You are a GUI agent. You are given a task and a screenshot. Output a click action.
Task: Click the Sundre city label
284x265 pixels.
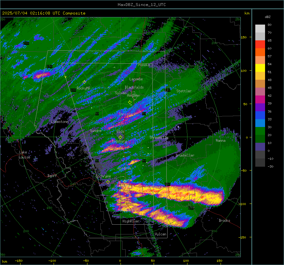(x=96, y=130)
